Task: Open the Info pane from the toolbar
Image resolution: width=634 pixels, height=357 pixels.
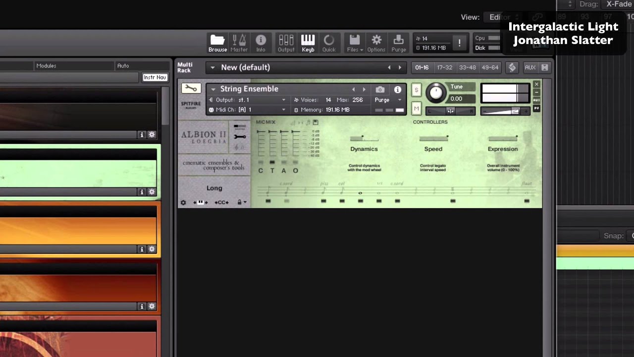Action: tap(261, 43)
